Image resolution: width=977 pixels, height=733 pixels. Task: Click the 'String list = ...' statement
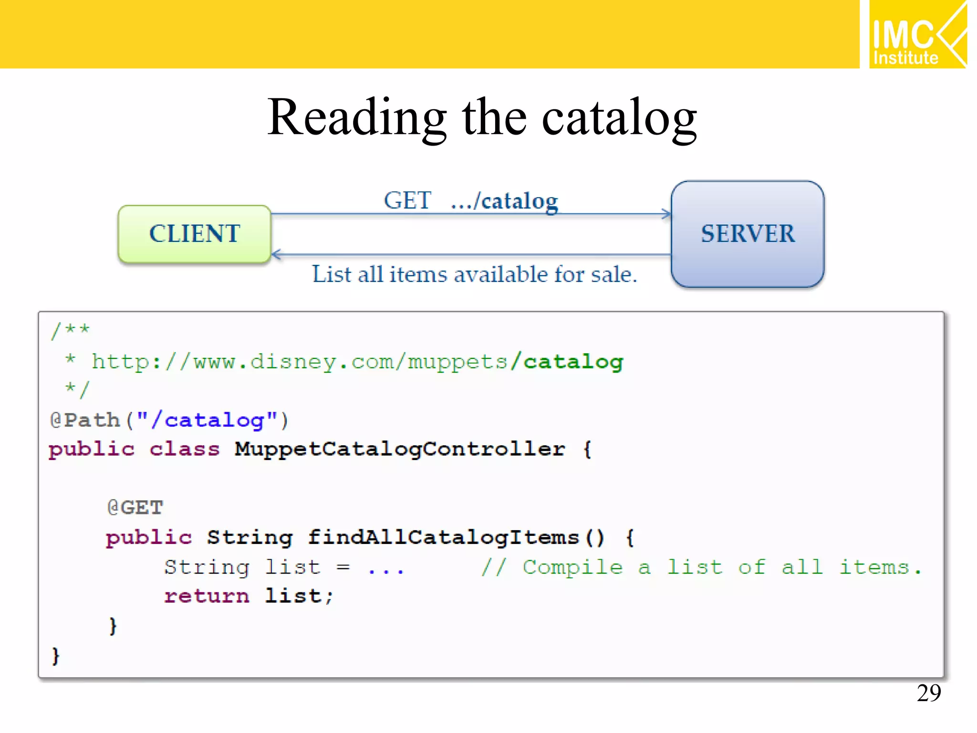coord(284,567)
